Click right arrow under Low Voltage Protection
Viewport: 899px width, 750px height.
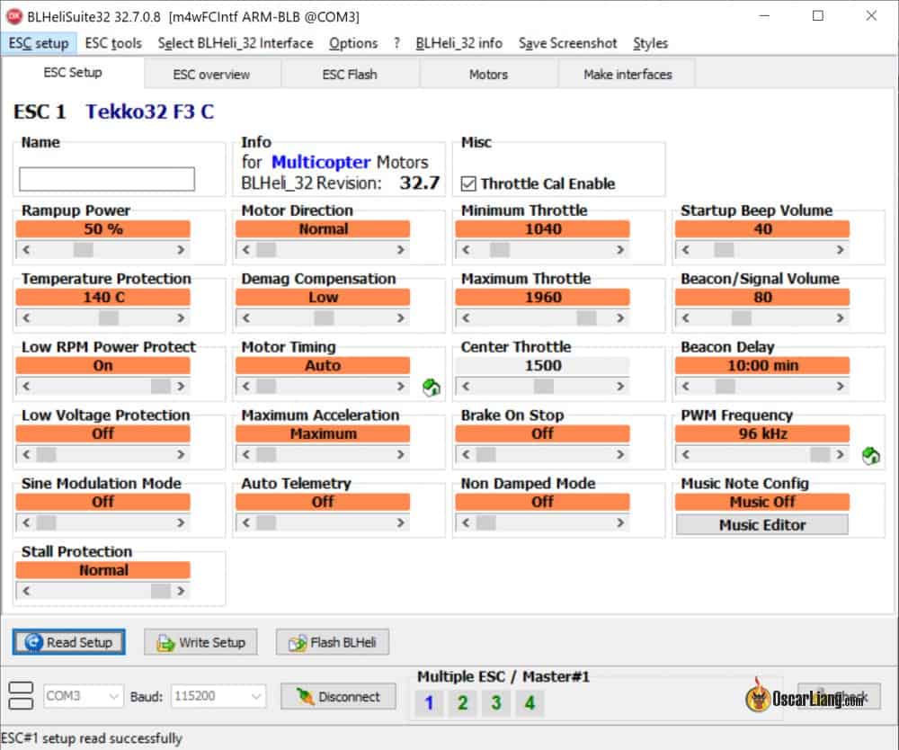pos(181,454)
